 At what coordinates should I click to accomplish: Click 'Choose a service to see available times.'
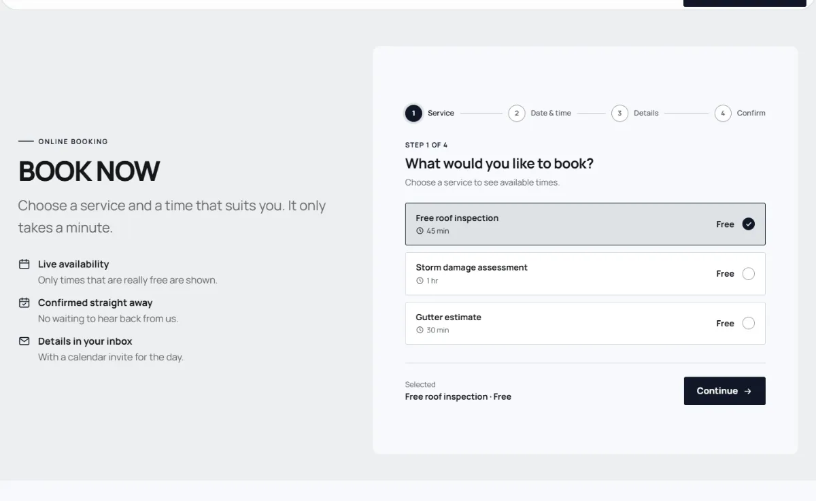[x=482, y=183]
